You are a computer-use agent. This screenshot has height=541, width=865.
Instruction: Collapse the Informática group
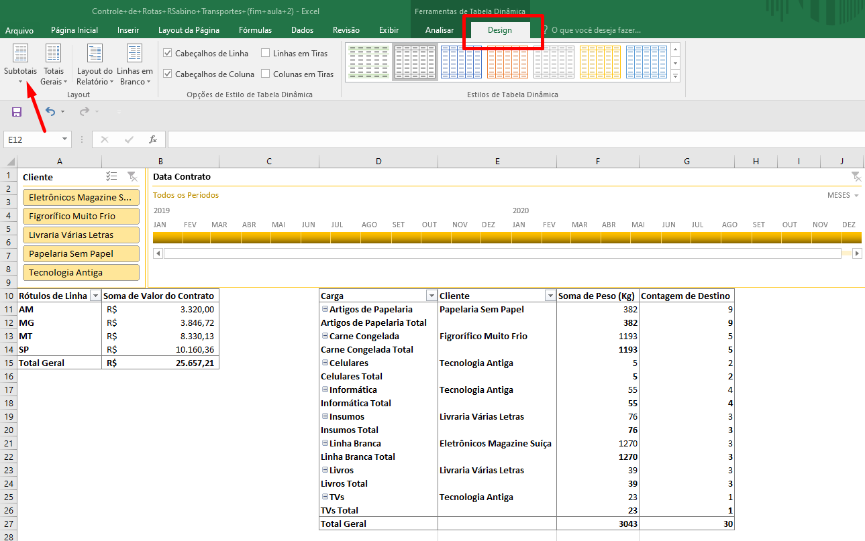[325, 389]
